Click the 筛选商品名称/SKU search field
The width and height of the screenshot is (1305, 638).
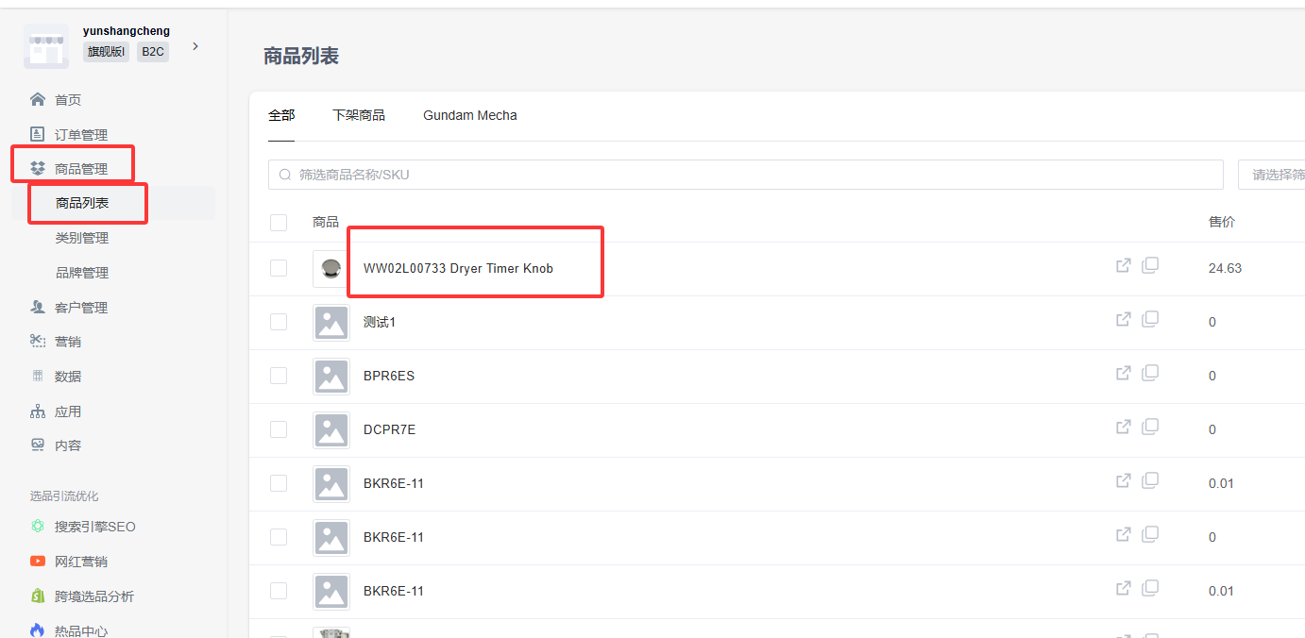pos(746,175)
